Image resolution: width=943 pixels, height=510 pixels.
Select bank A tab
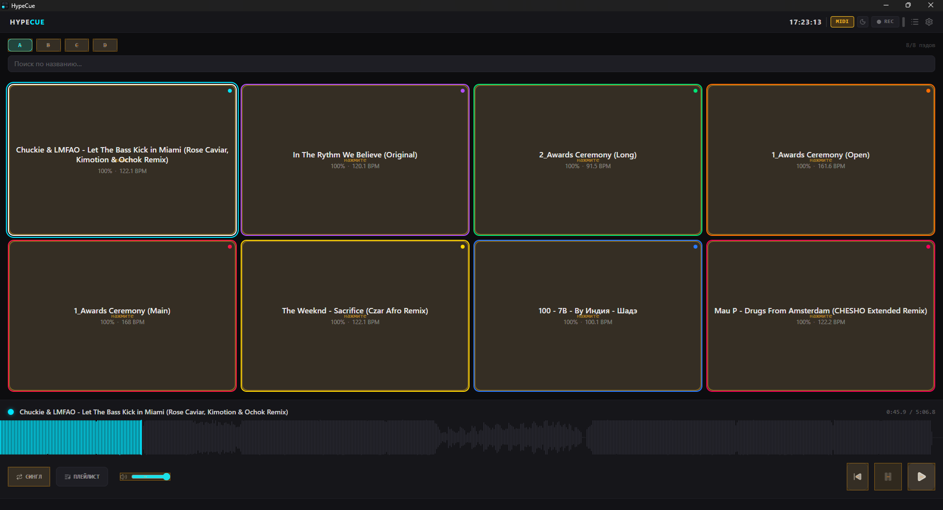tap(20, 45)
